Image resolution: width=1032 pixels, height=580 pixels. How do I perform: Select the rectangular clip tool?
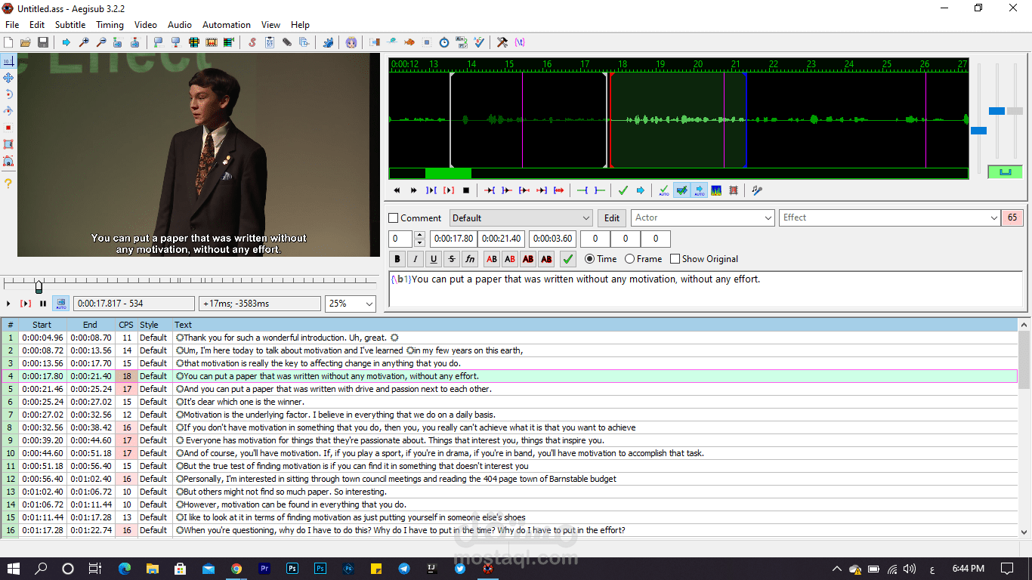(8, 144)
